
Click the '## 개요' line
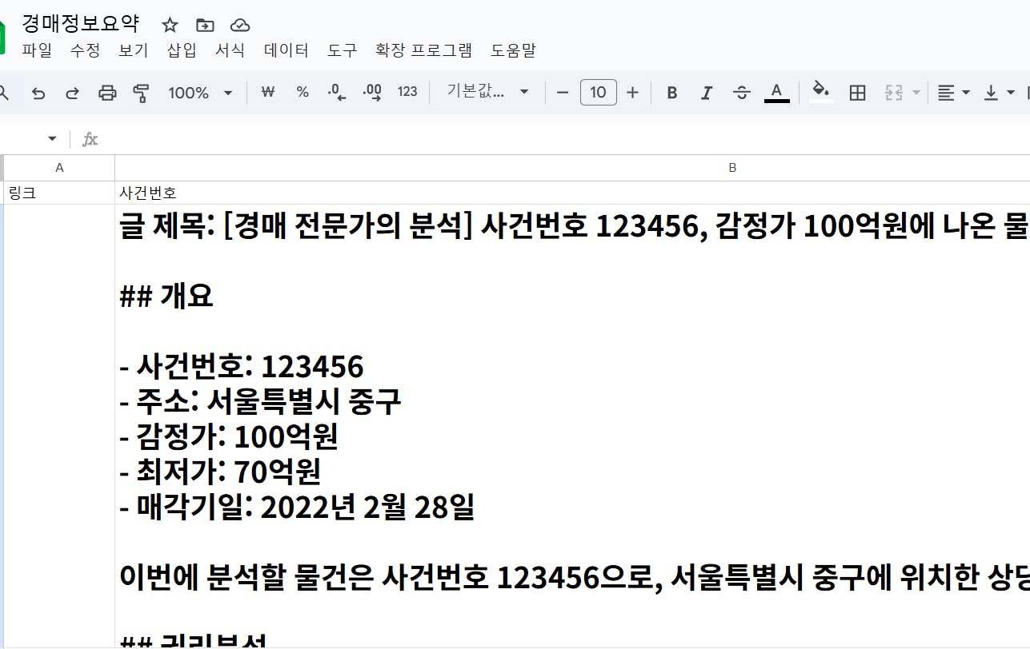point(166,297)
